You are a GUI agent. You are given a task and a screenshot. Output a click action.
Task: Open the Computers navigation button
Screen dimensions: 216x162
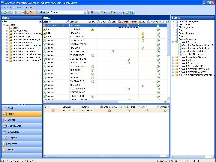[22, 132]
